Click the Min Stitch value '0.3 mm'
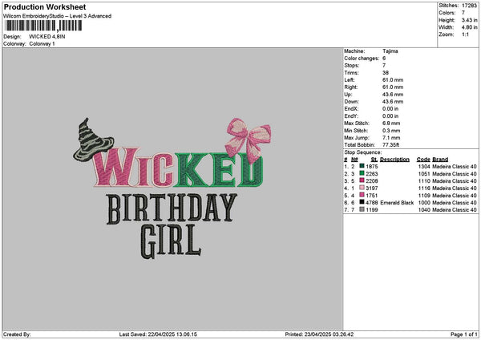Screen dimensions: 481x340 391,131
